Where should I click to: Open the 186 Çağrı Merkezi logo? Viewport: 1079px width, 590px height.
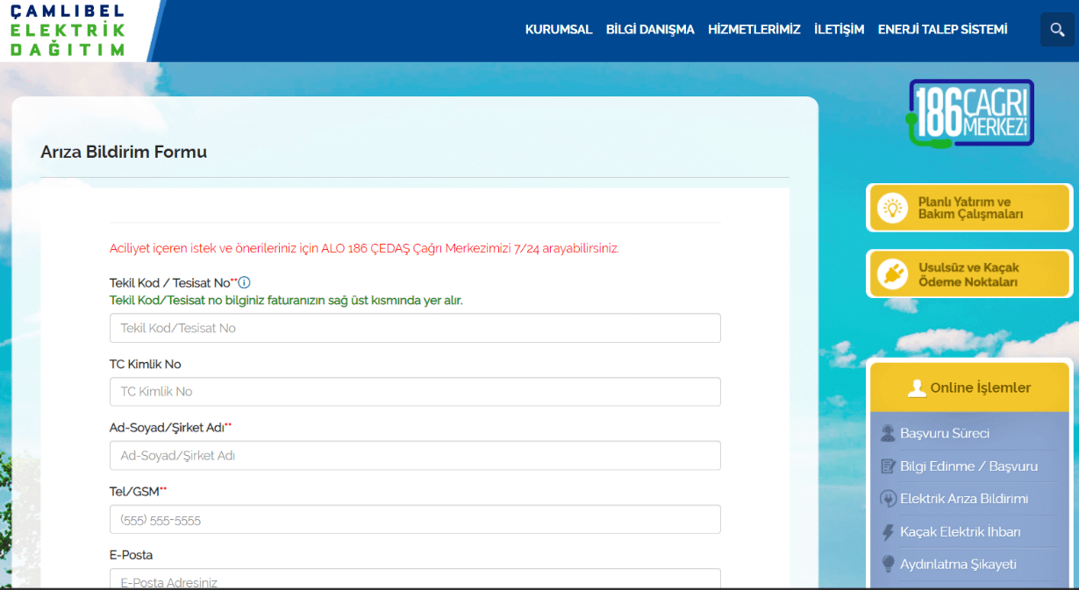pyautogui.click(x=970, y=113)
